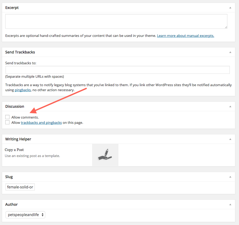Select the Copy a Post heading

(14, 150)
